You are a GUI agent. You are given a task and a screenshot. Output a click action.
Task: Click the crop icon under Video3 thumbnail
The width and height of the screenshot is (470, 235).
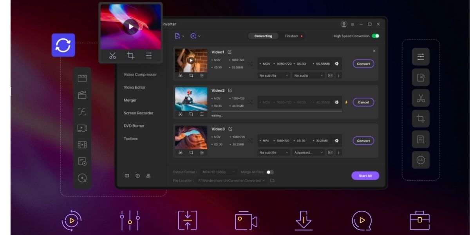click(191, 153)
